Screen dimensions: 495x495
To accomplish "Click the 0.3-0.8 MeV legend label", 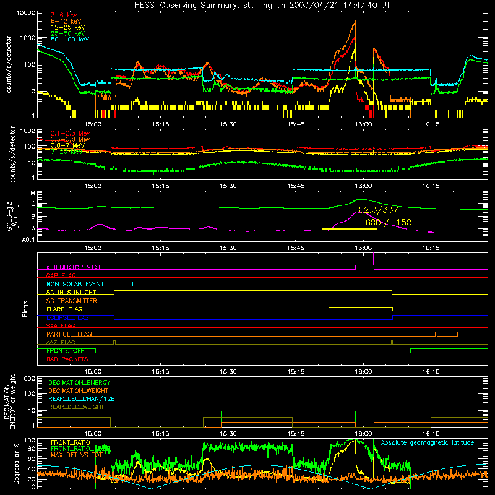I will tap(71, 139).
